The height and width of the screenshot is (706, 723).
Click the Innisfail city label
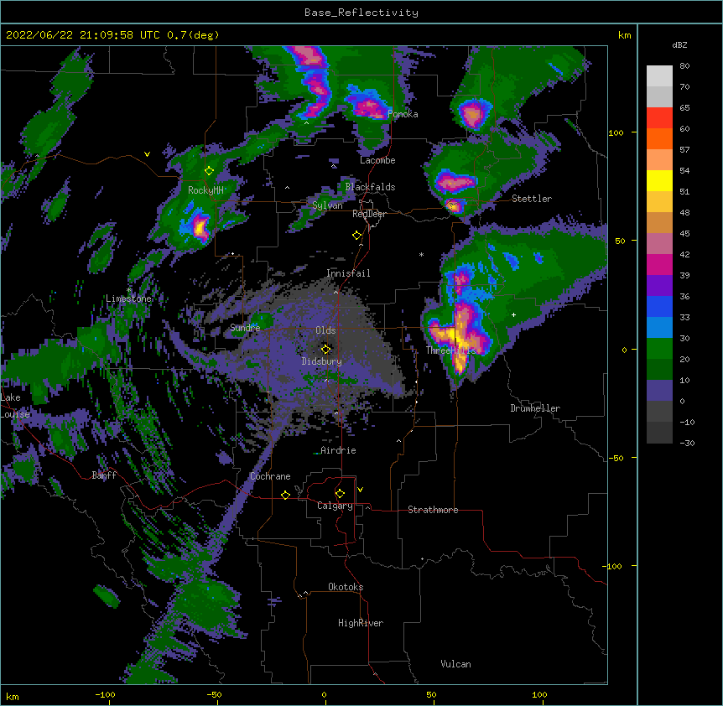point(348,273)
